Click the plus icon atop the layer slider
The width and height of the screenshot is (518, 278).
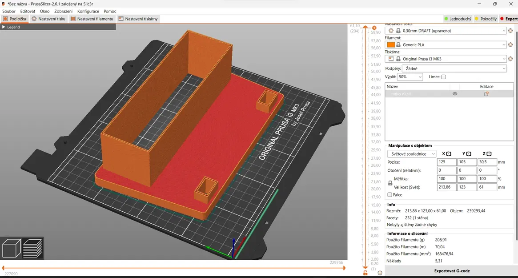click(374, 28)
